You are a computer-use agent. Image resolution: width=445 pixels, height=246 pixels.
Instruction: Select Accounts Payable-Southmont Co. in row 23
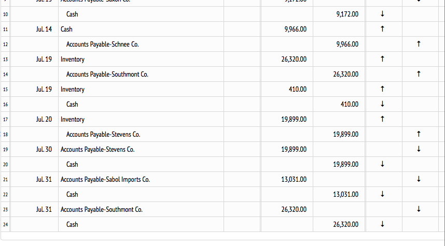click(x=102, y=209)
